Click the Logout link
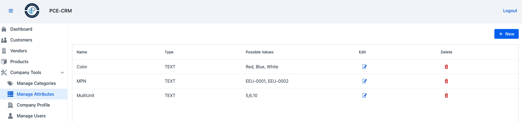The height and width of the screenshot is (122, 522). pyautogui.click(x=510, y=11)
